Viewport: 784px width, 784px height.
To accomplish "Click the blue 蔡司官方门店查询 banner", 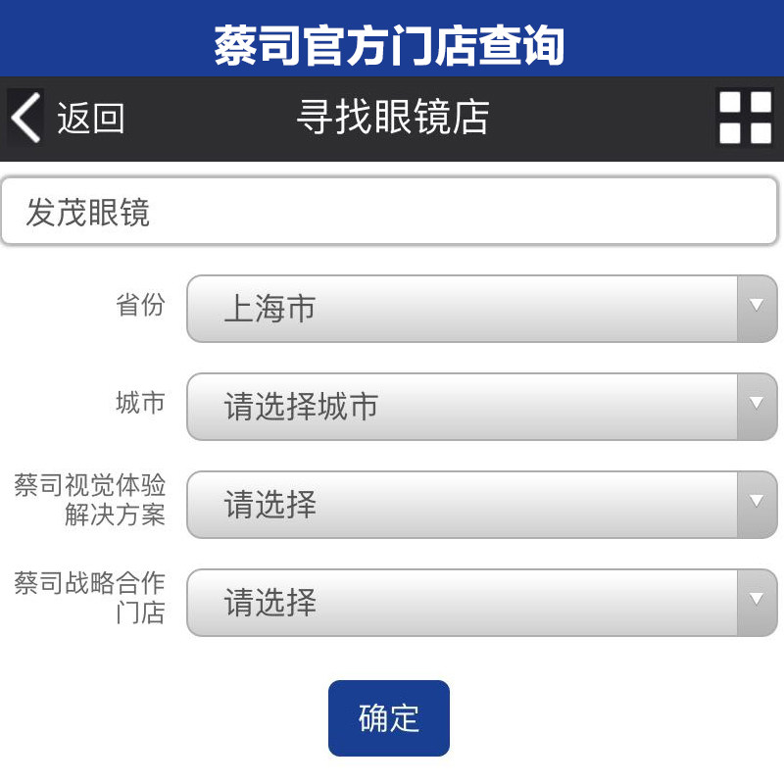I will [390, 45].
